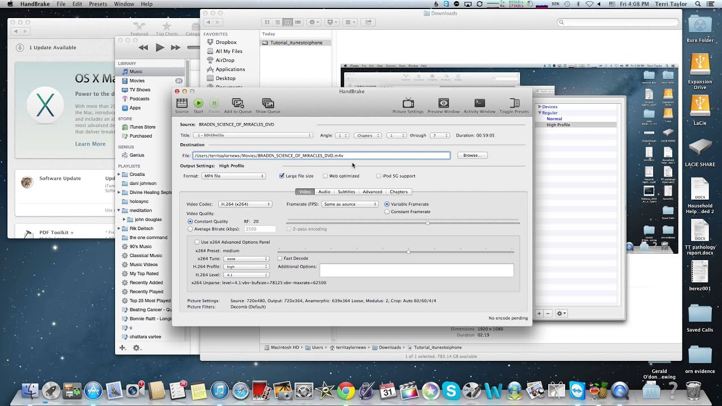Open the Activity Window icon
722x406 pixels.
click(x=479, y=103)
